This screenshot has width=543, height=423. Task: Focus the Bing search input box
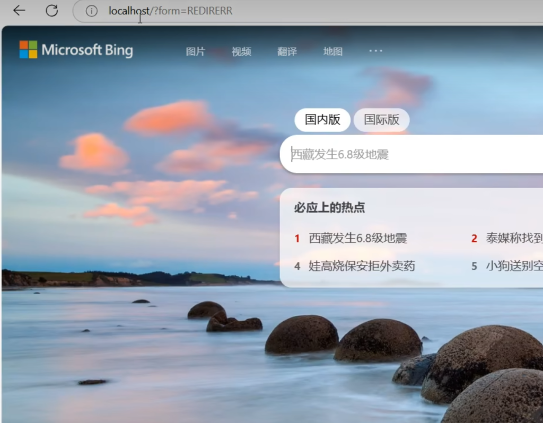point(414,154)
